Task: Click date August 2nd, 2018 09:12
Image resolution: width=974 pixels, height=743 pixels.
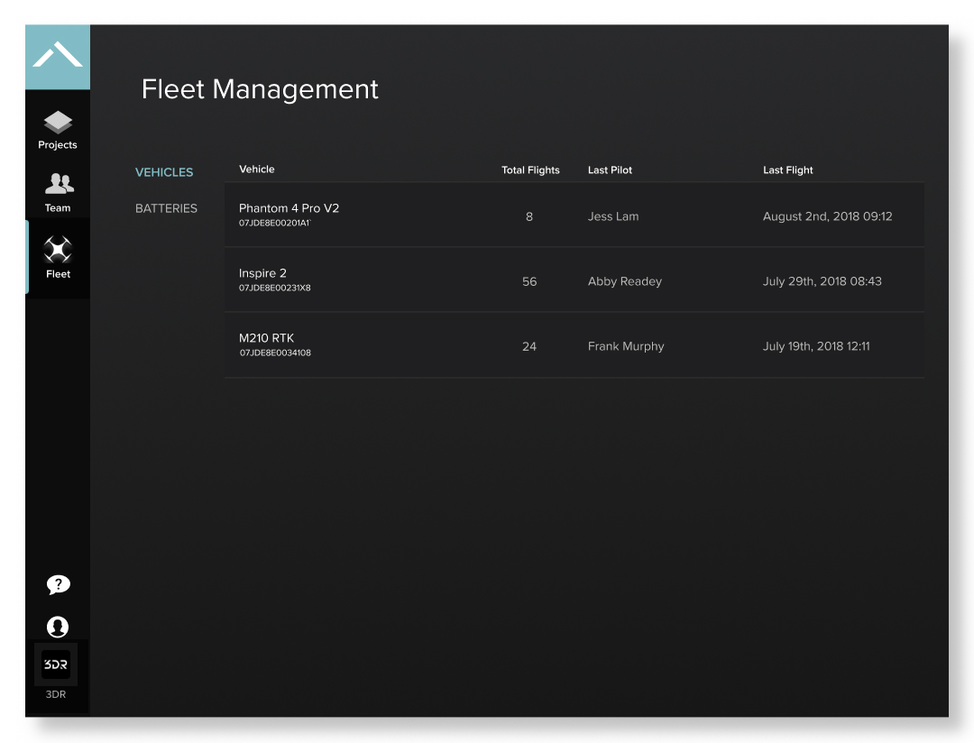Action: [827, 216]
